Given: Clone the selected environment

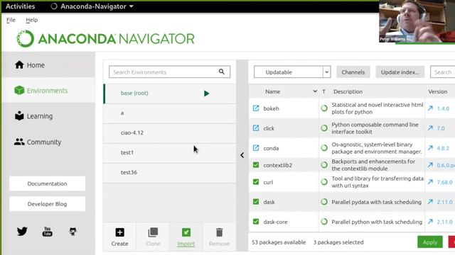Looking at the screenshot, I should 153,237.
